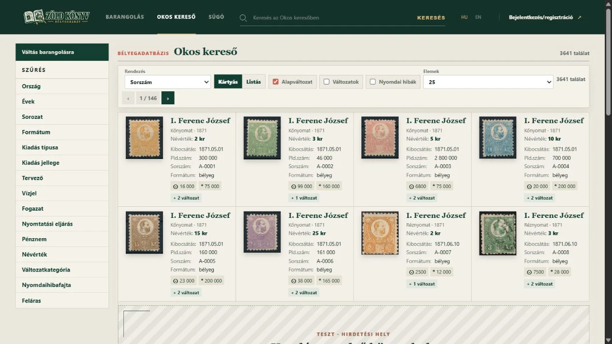Click the Keresés button
The width and height of the screenshot is (612, 344).
point(431,18)
